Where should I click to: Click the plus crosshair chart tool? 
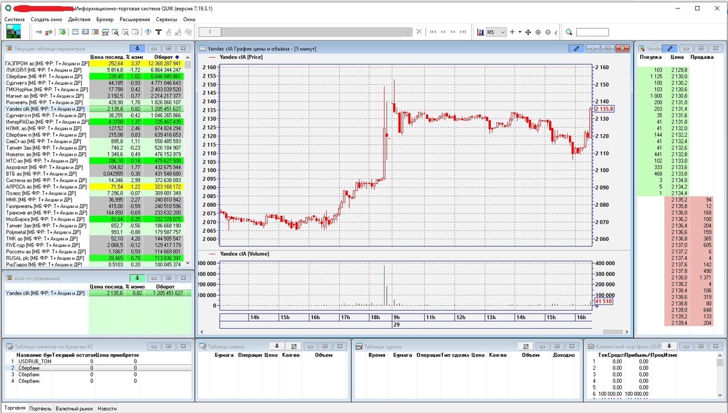512,32
